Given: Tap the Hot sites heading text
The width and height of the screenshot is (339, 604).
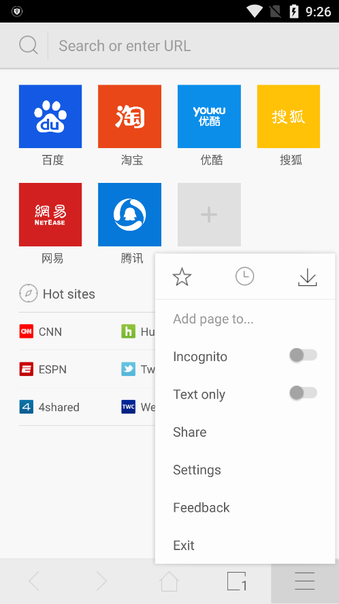Looking at the screenshot, I should [x=69, y=294].
